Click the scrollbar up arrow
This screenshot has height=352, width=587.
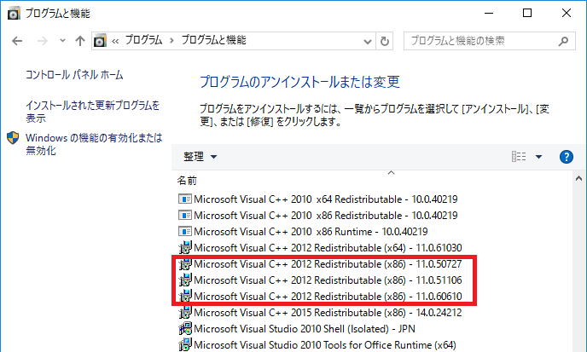click(x=578, y=179)
